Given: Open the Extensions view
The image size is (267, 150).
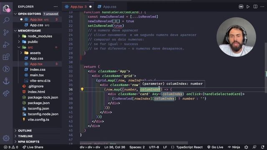Looking at the screenshot, I should (x=6, y=57).
